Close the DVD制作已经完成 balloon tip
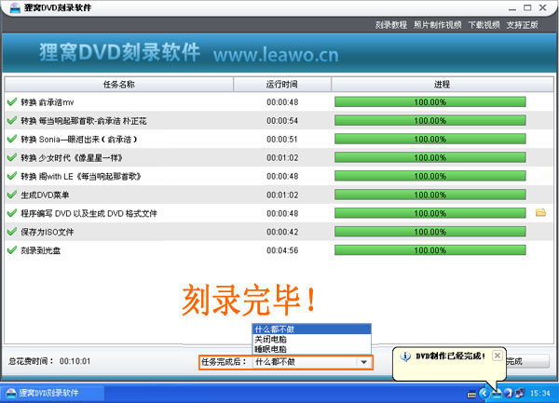This screenshot has width=559, height=403. [x=497, y=356]
